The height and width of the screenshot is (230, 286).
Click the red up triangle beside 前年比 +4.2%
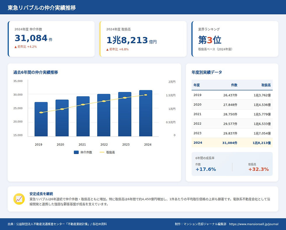point(16,47)
